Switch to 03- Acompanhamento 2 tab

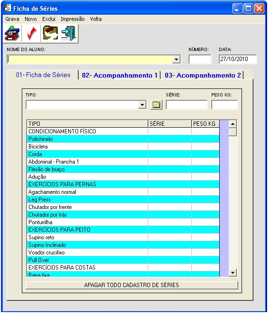coord(203,75)
